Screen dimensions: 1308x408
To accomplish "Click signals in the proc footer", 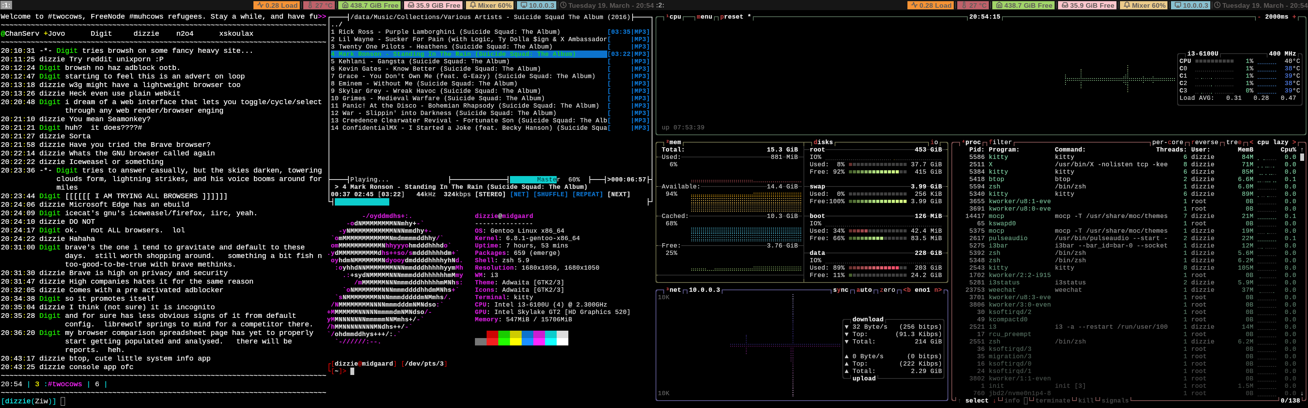I will (x=1115, y=401).
